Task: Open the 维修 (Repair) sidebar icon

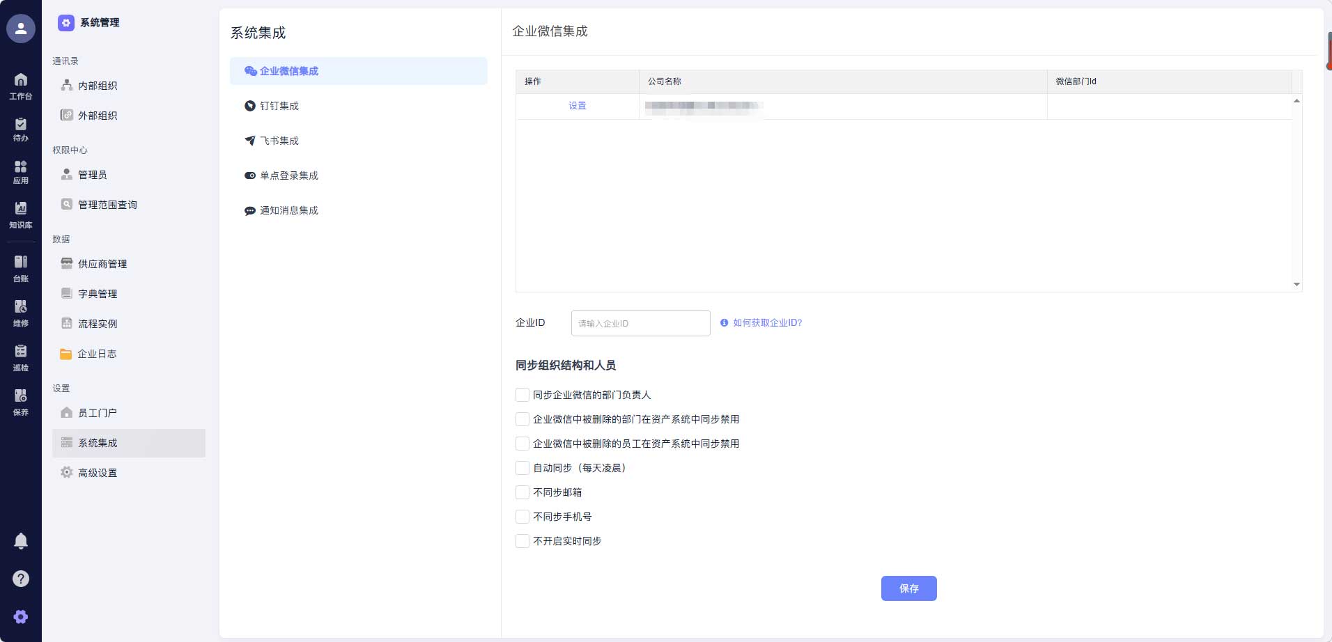Action: click(20, 311)
